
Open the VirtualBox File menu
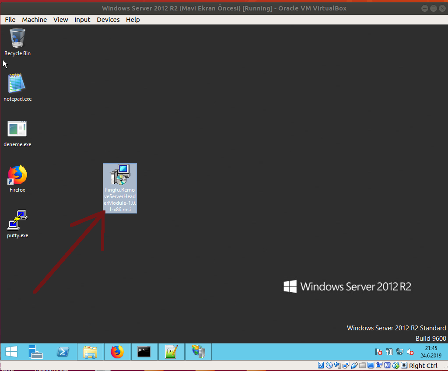(x=10, y=20)
